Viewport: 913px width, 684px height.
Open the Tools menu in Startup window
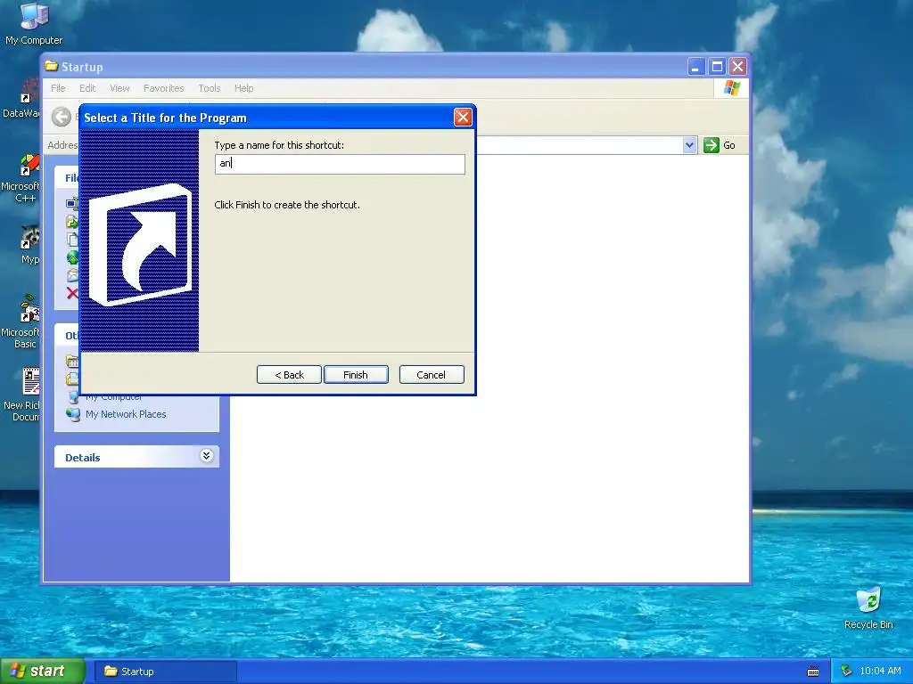[x=209, y=88]
